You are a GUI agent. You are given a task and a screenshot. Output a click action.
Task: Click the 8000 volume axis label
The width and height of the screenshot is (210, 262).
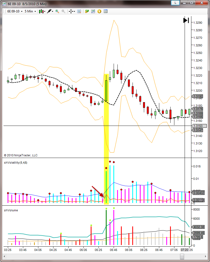(x=197, y=209)
